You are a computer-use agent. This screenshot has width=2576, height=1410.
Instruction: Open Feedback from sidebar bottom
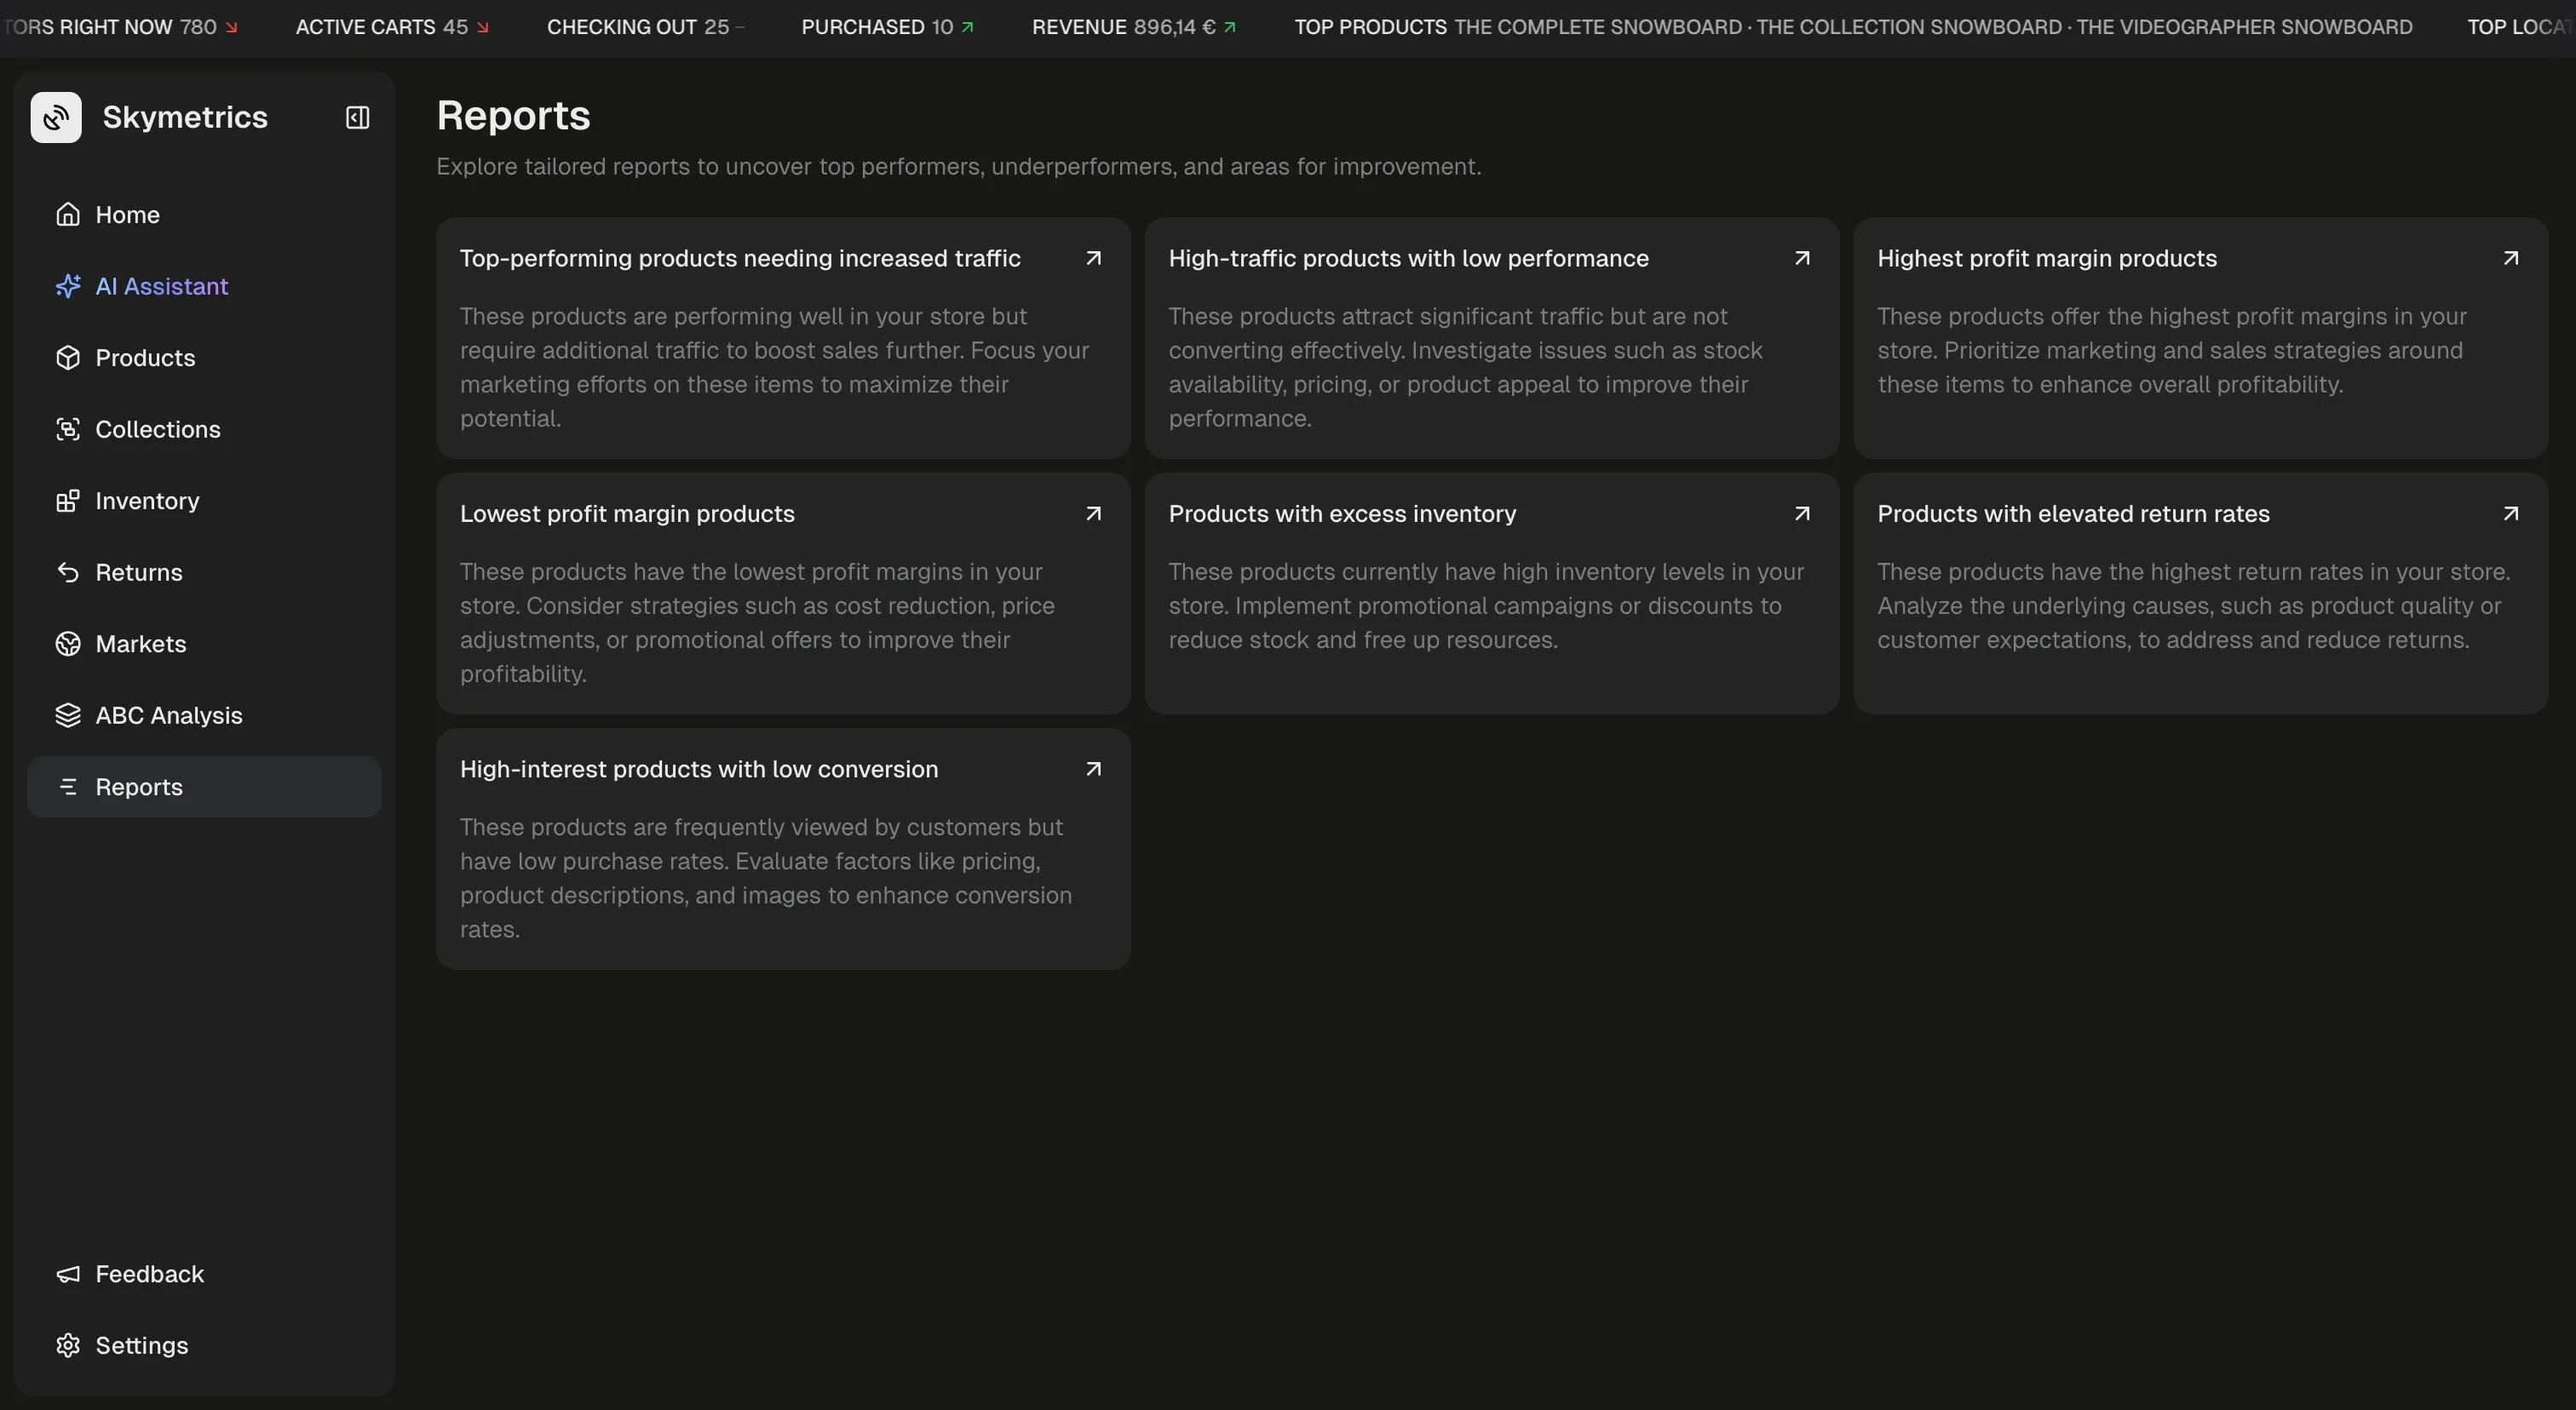[x=149, y=1274]
